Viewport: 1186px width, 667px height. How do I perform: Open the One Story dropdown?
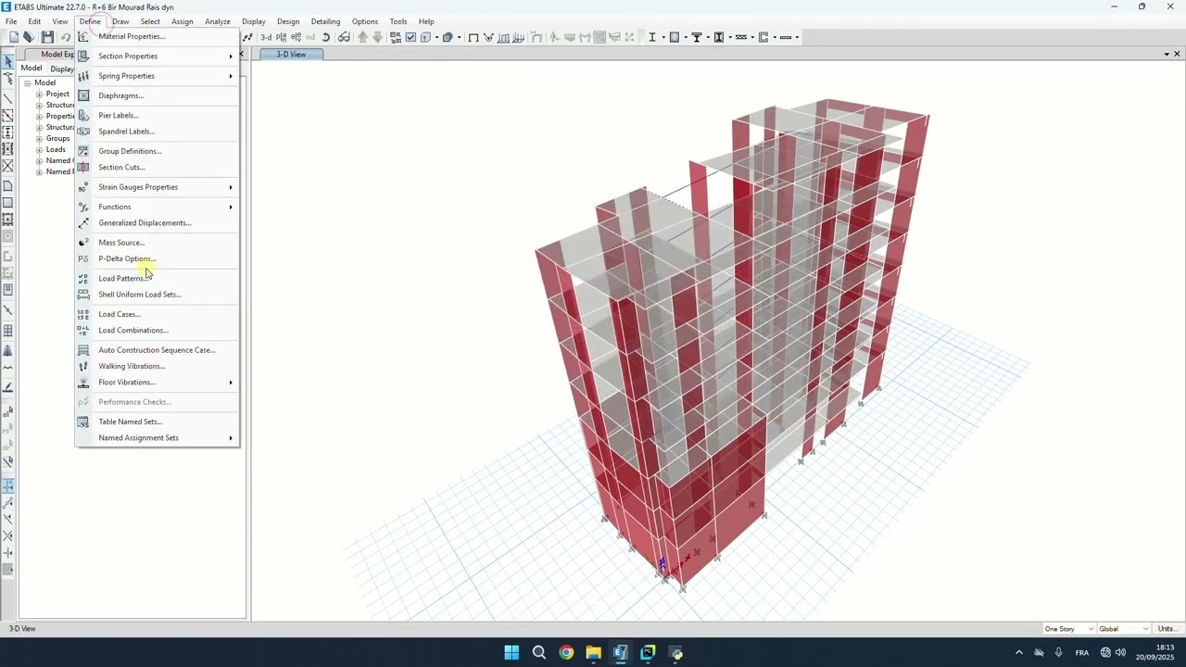click(1067, 629)
